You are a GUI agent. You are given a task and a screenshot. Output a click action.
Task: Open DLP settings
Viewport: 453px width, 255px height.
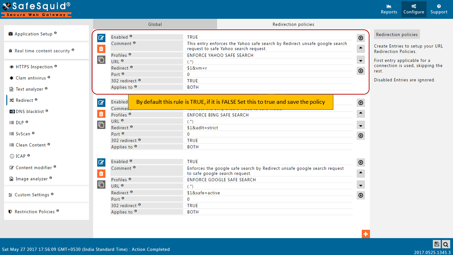point(19,123)
